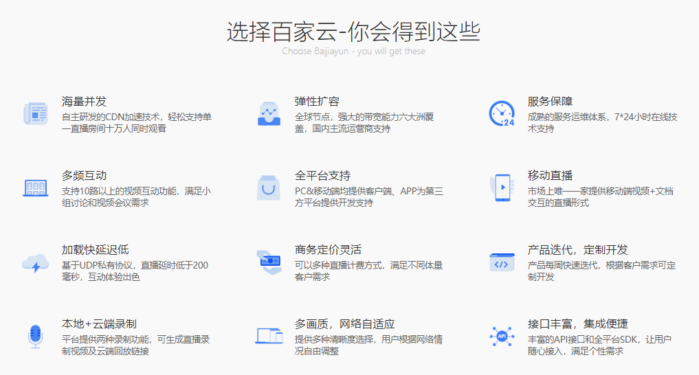This screenshot has width=699, height=375.
Task: Click the mobile phone play icon beside 移动直播
Action: coord(502,187)
